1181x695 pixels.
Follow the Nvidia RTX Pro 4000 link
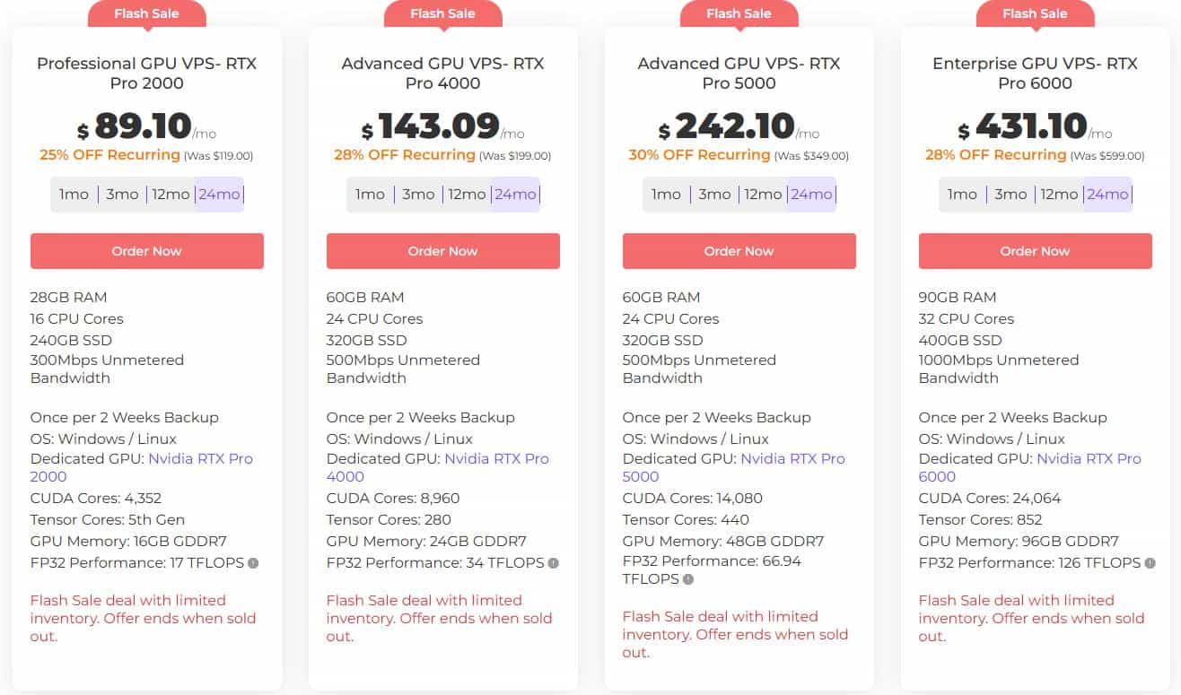(496, 458)
